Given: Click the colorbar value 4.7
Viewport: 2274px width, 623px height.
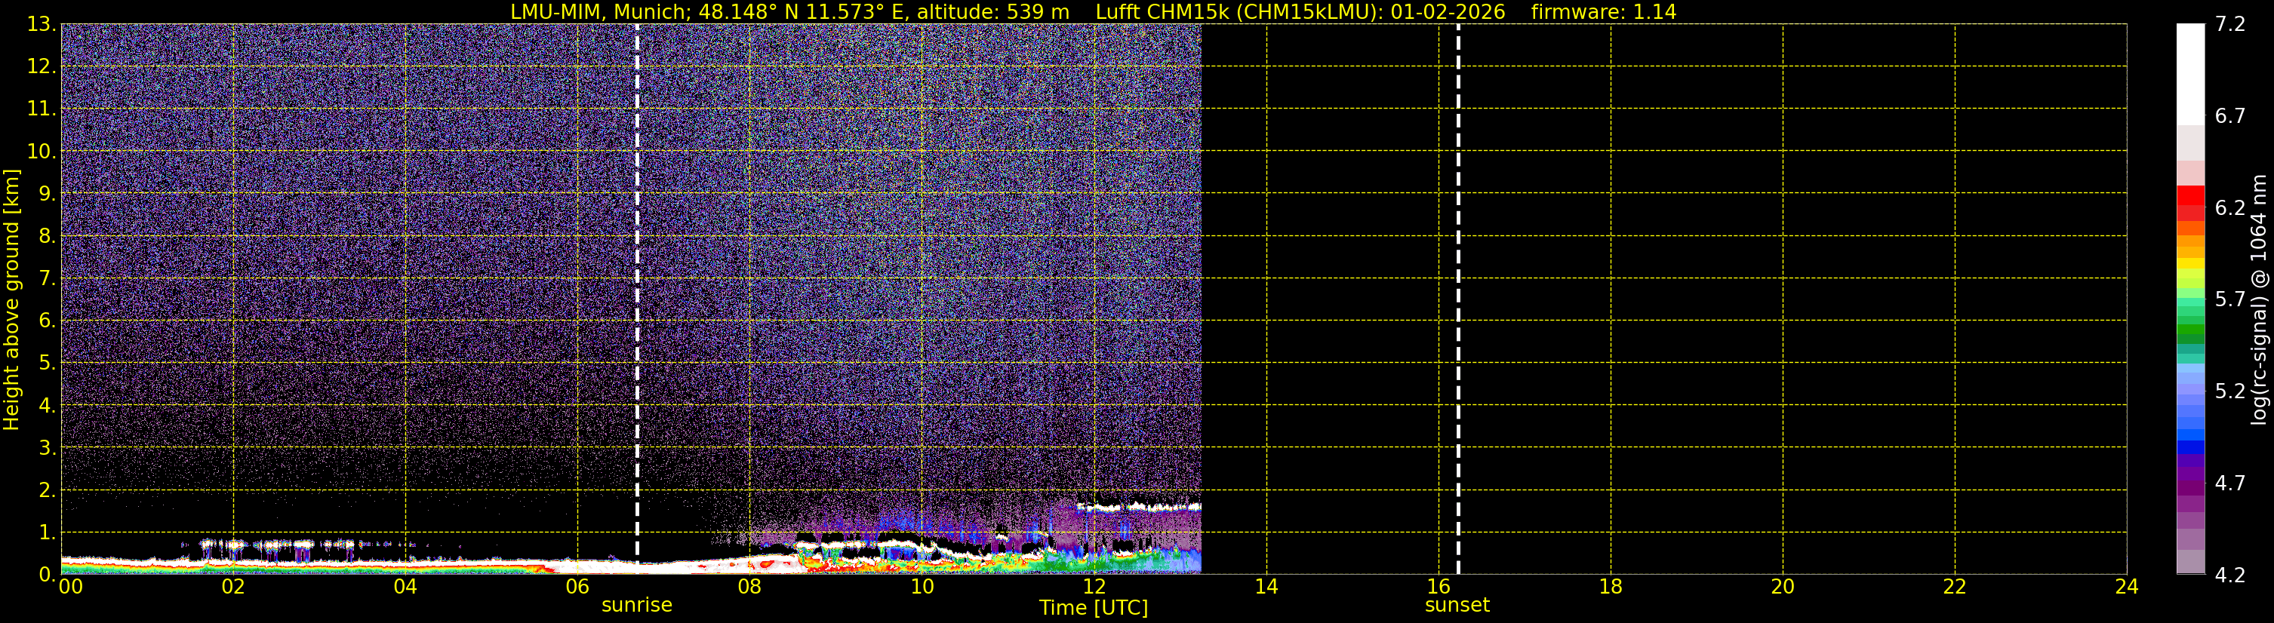Looking at the screenshot, I should (2230, 483).
